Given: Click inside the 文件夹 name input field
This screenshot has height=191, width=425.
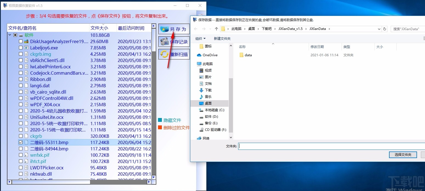Looking at the screenshot, I should pos(302,146).
